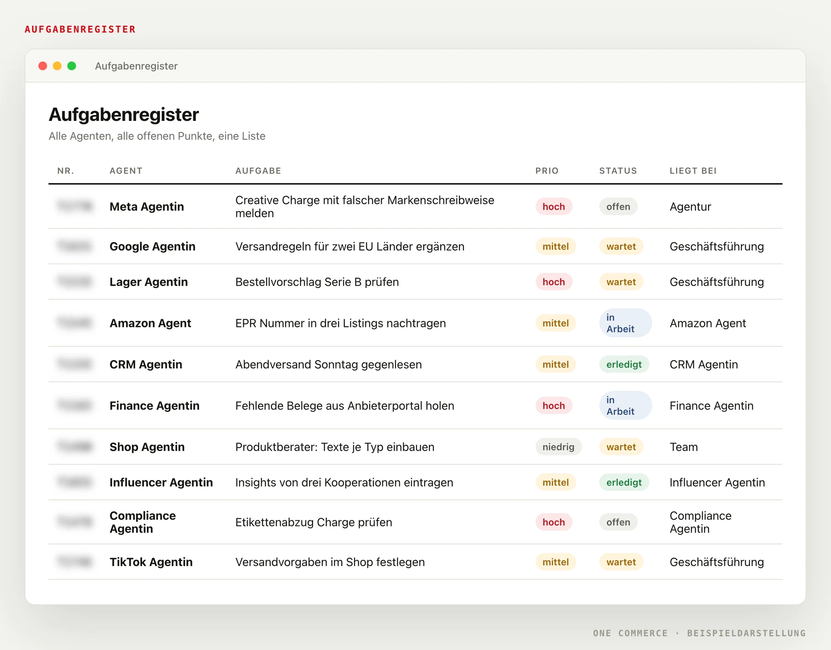The width and height of the screenshot is (831, 650).
Task: Select task 'Fehlende Belege aus Anbieterportal holen'
Action: pos(345,406)
